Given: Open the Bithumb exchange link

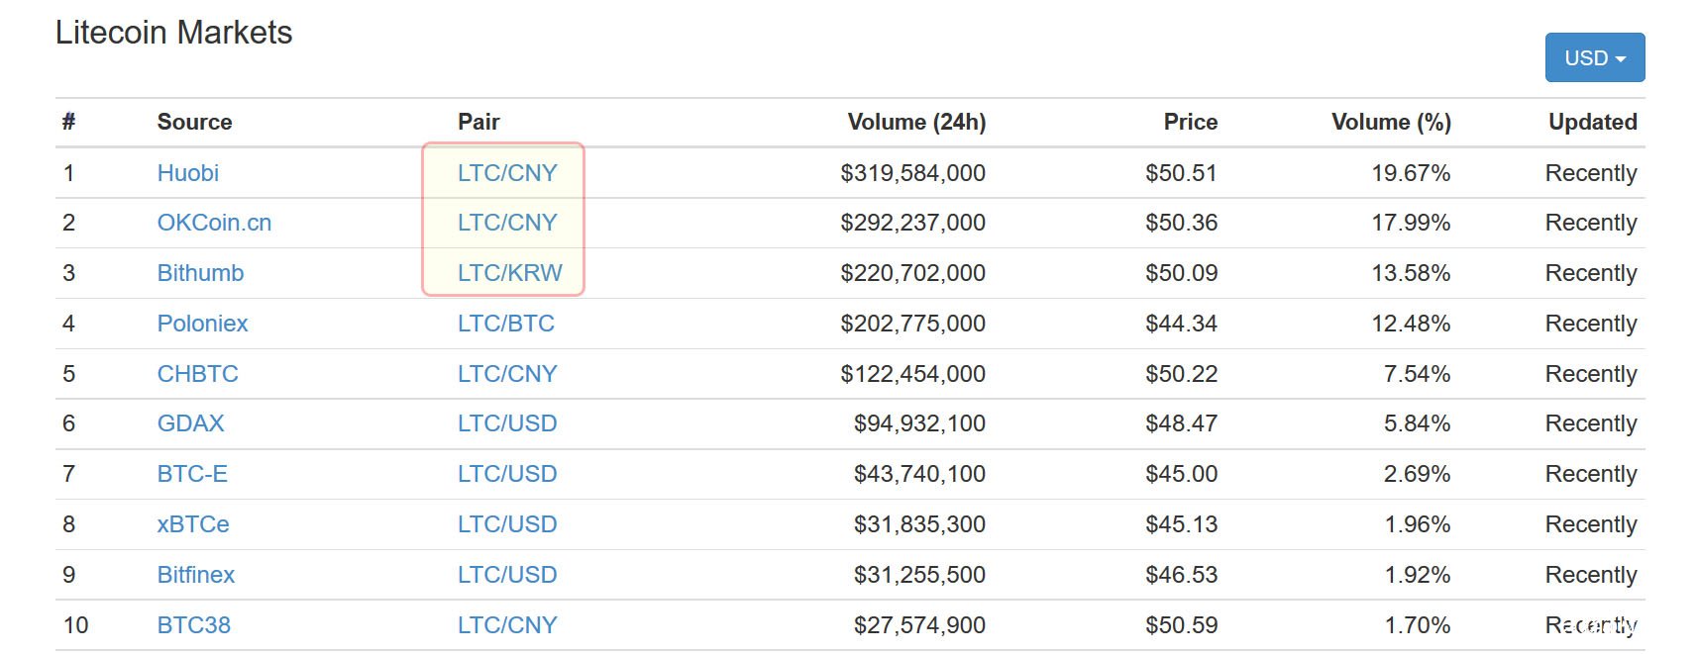Looking at the screenshot, I should click(200, 273).
